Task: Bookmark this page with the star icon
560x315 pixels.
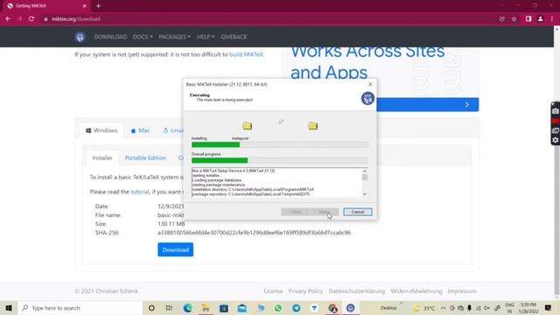Action: click(514, 19)
